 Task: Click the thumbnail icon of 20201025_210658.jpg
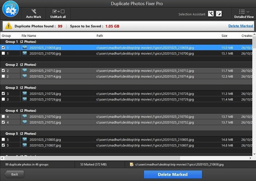click(25, 47)
